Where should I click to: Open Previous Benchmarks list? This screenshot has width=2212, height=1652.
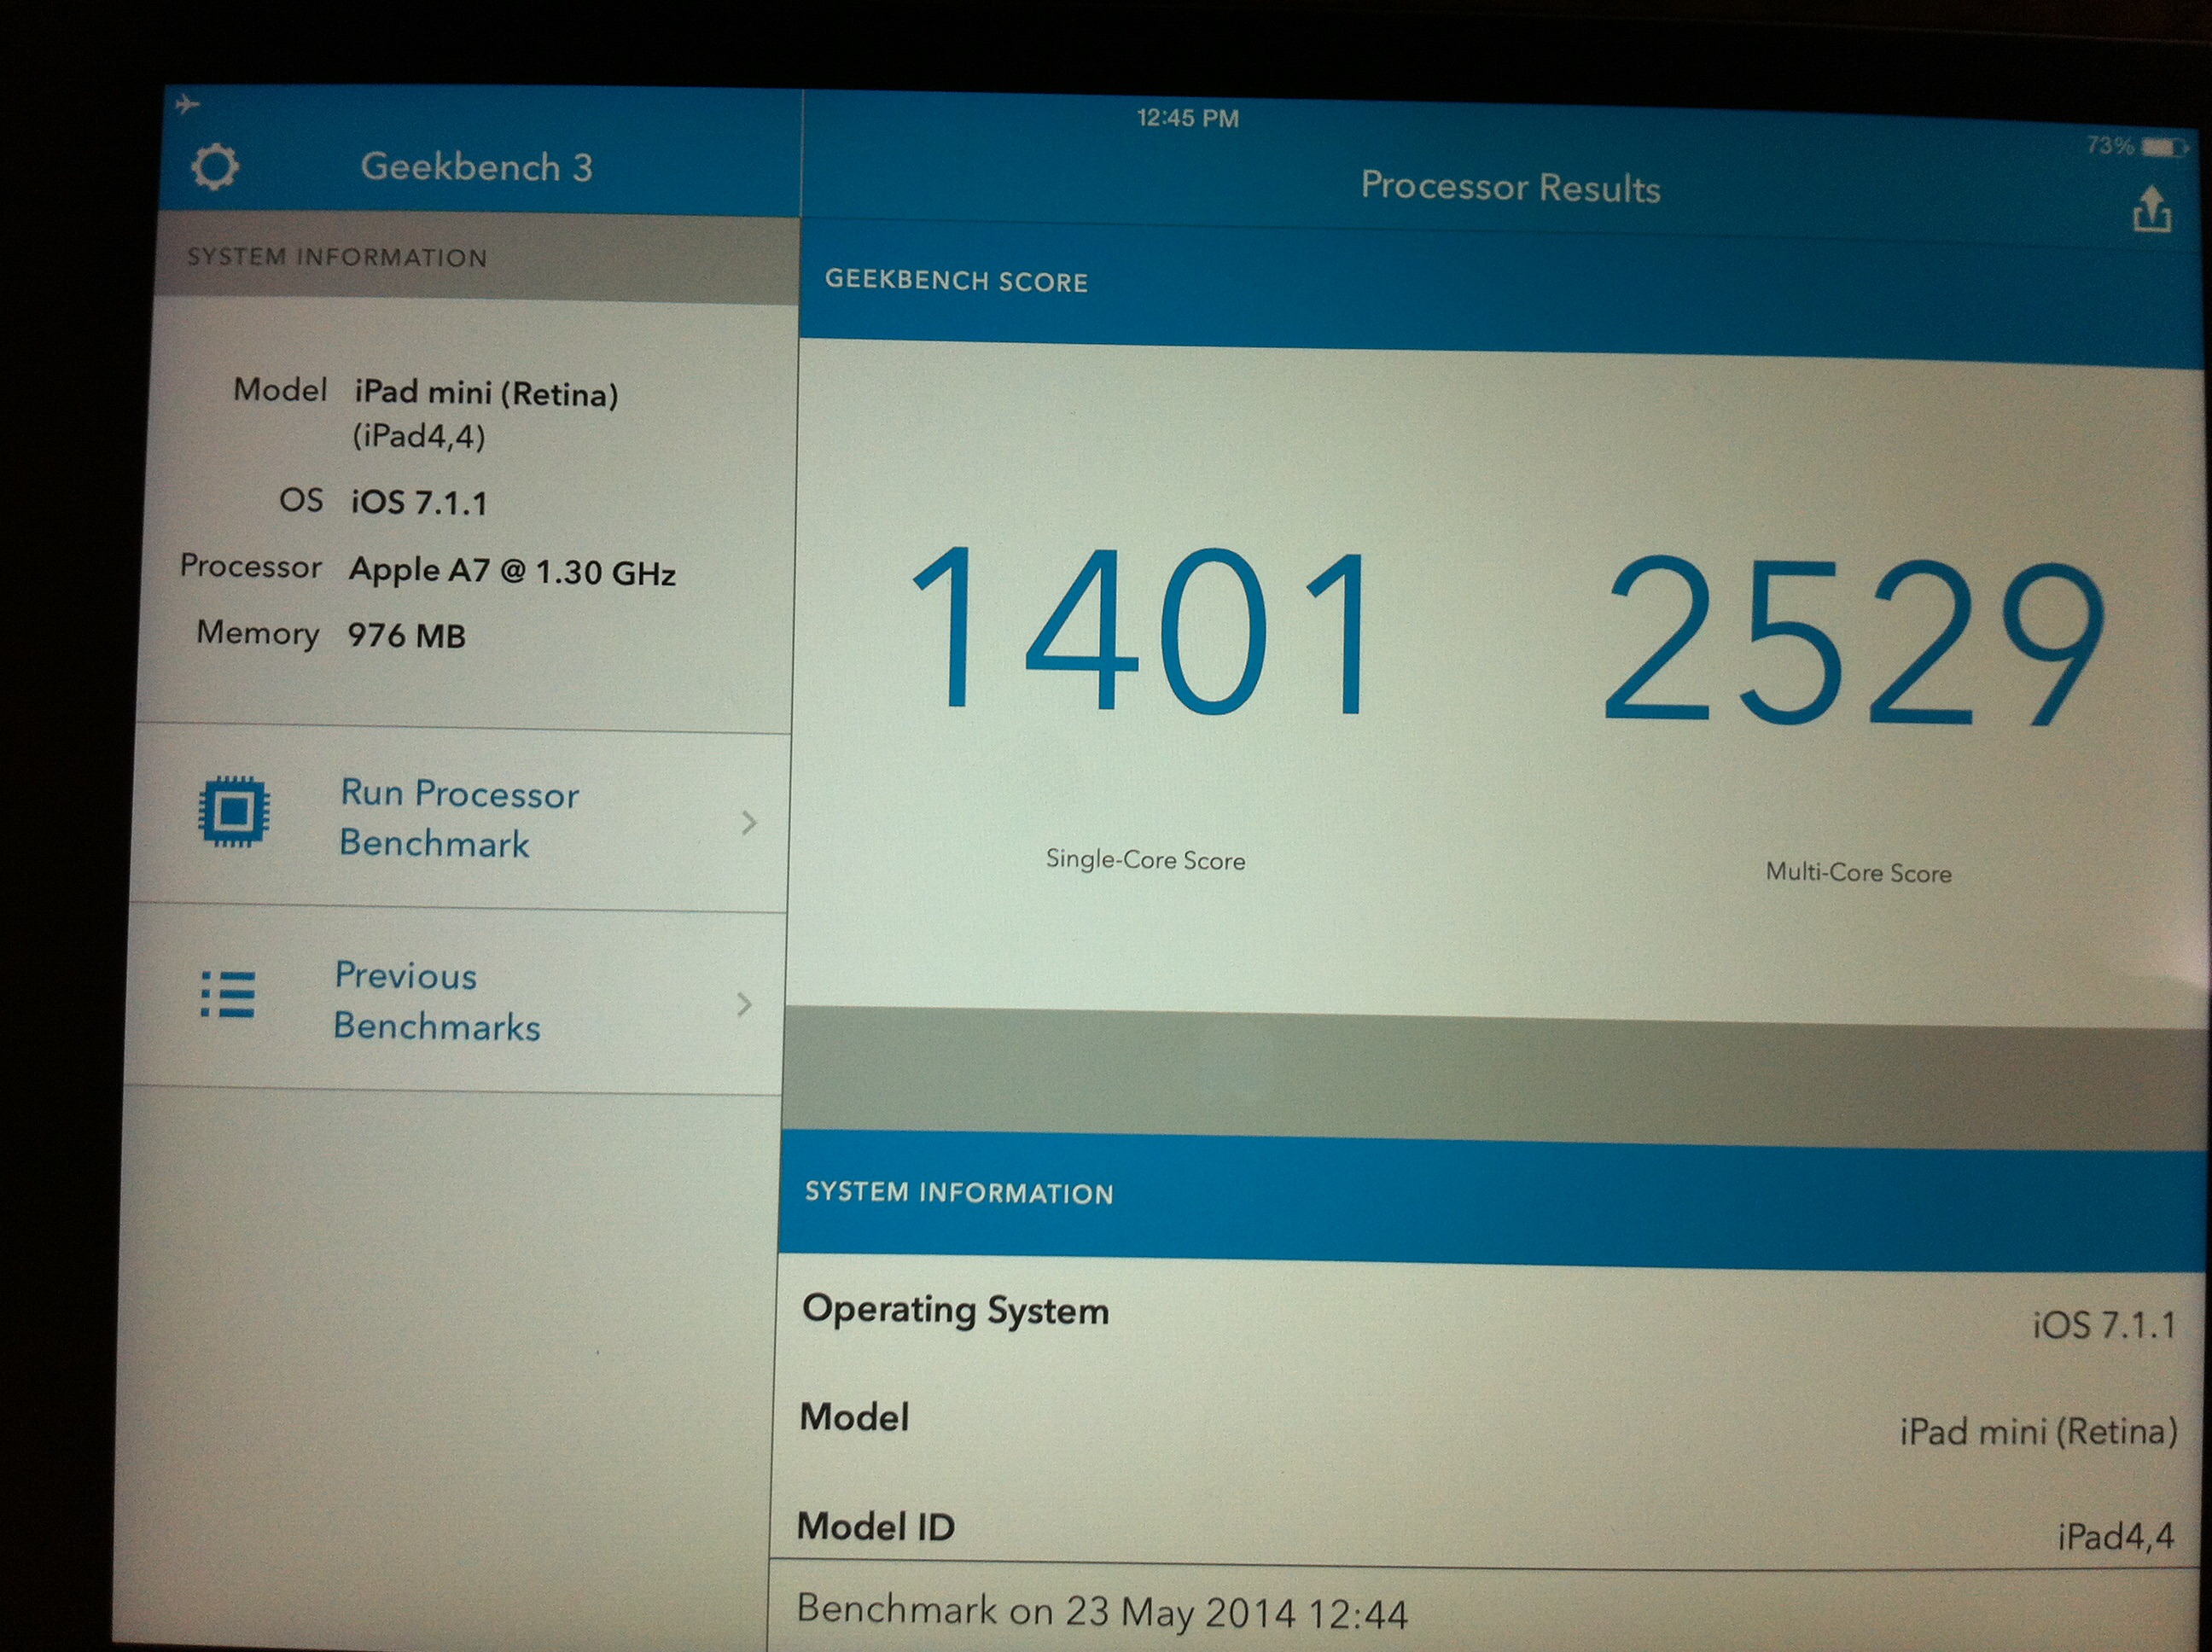(x=455, y=1001)
